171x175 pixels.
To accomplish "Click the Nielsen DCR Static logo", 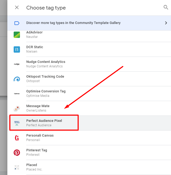I will [17, 49].
